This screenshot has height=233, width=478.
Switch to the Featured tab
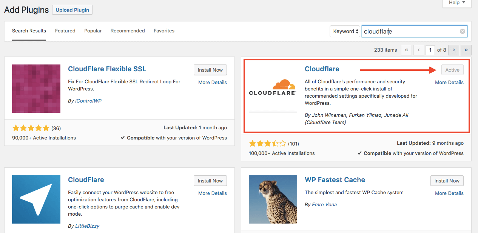point(65,31)
